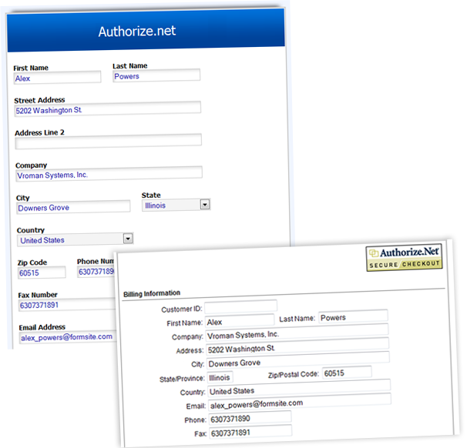This screenshot has width=467, height=448.
Task: Select the billing Company field
Action: pos(297,333)
